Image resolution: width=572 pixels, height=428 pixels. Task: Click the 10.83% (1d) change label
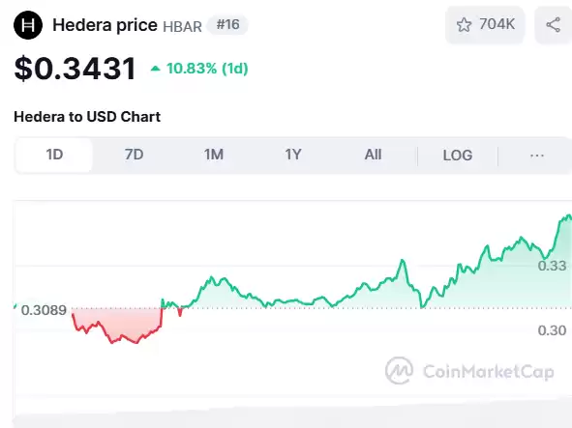click(x=207, y=69)
